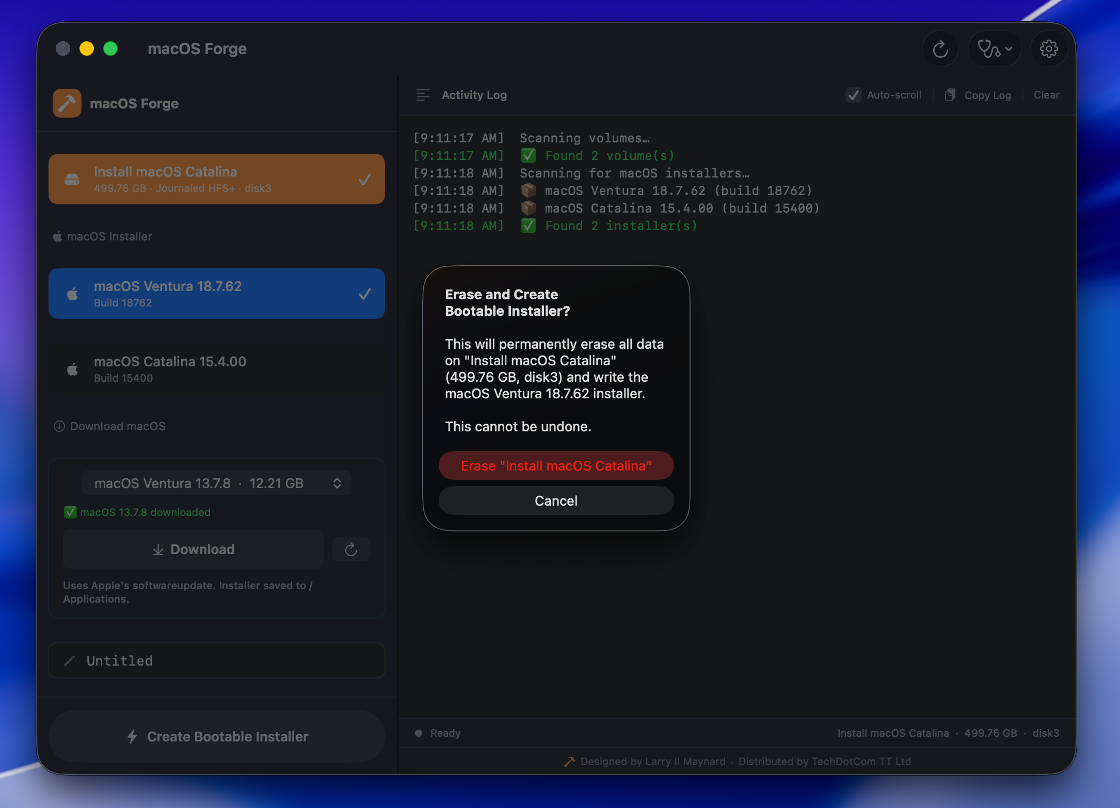Open the stethoscope diagnostics menu

click(995, 49)
